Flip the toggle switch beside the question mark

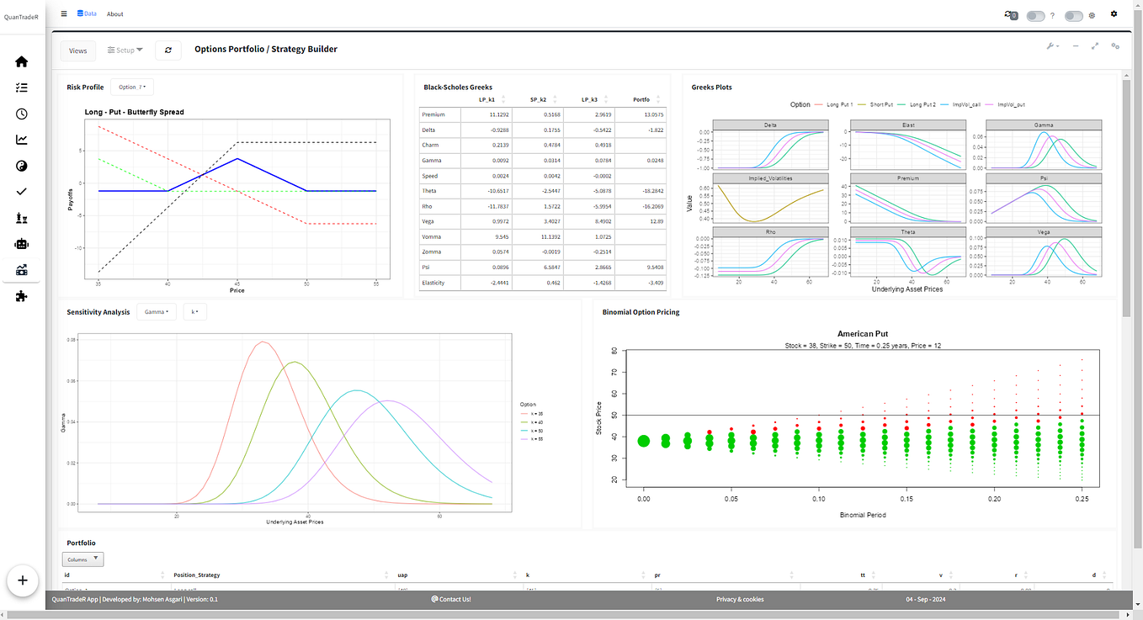(x=1034, y=15)
